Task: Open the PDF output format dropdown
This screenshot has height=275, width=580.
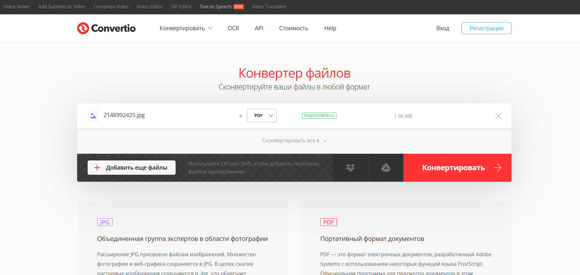Action: tap(262, 116)
